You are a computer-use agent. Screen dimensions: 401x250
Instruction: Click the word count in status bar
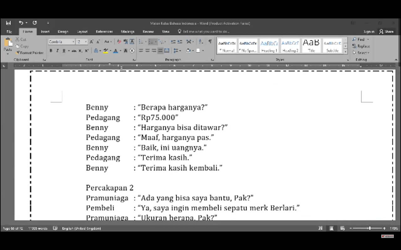38,228
